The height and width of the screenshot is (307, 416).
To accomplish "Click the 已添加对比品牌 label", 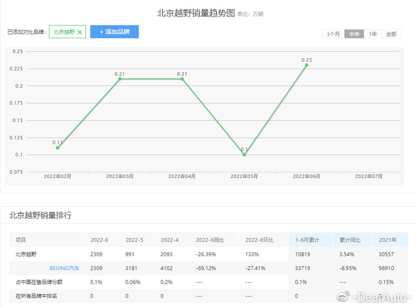I will tap(27, 32).
